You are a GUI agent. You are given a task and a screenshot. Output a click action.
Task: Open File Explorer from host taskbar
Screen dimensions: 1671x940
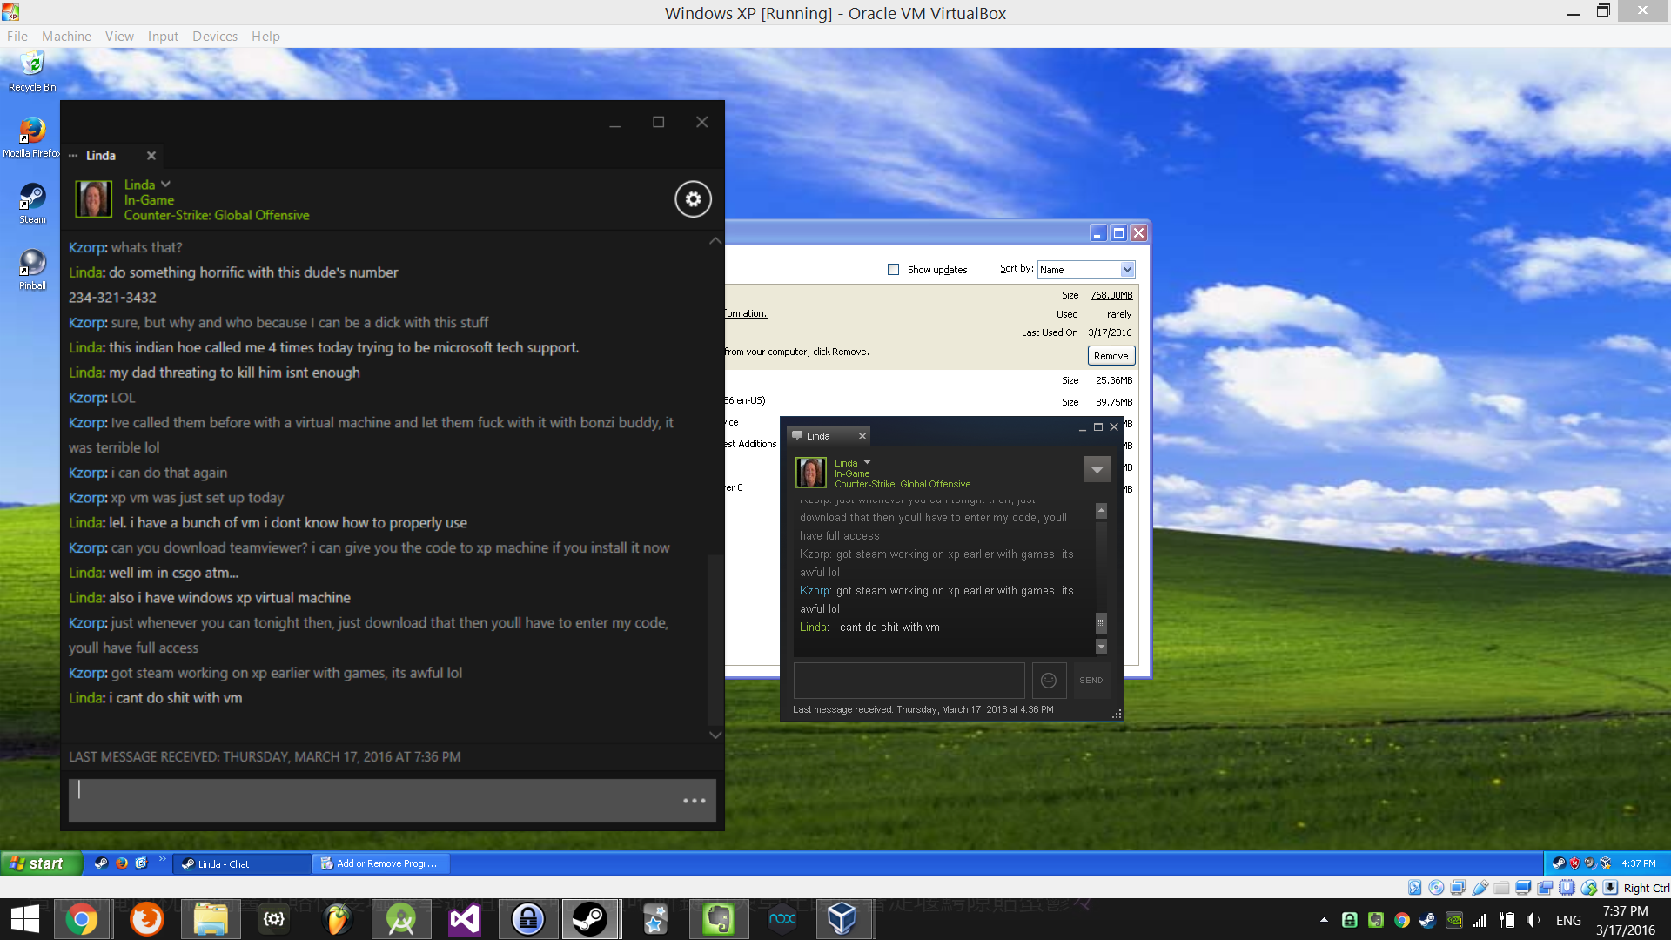click(211, 919)
